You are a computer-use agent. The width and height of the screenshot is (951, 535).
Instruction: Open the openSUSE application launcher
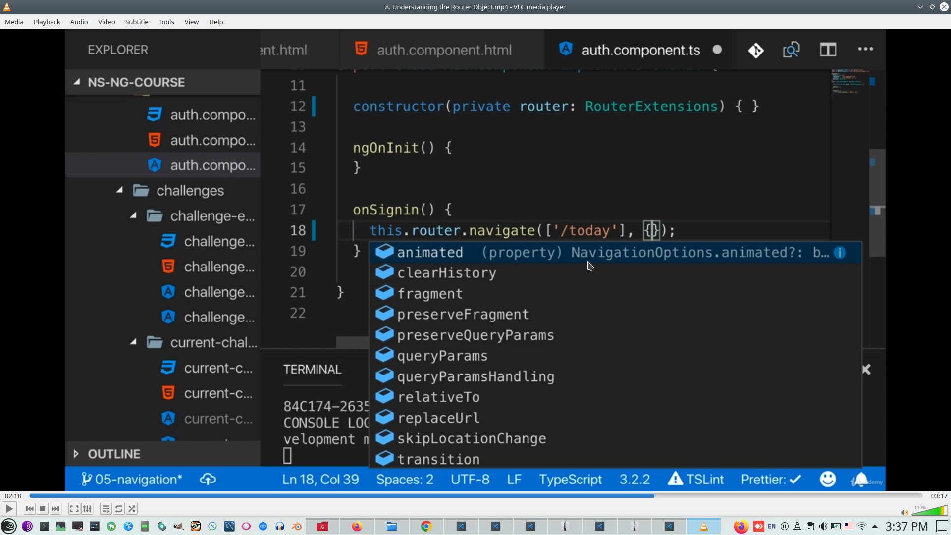[9, 526]
